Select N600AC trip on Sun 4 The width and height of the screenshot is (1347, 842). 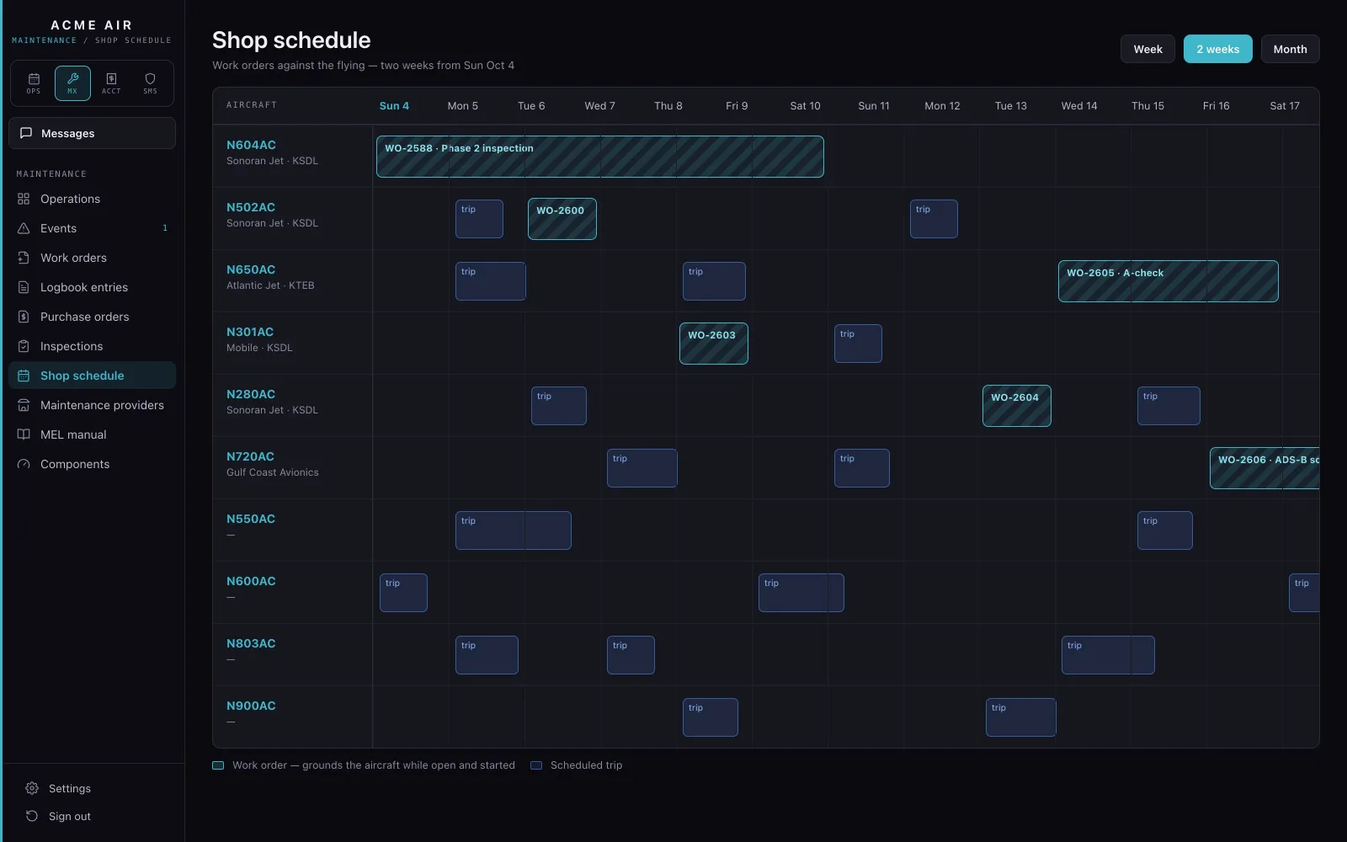403,593
